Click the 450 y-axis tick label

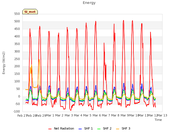pos(17,29)
